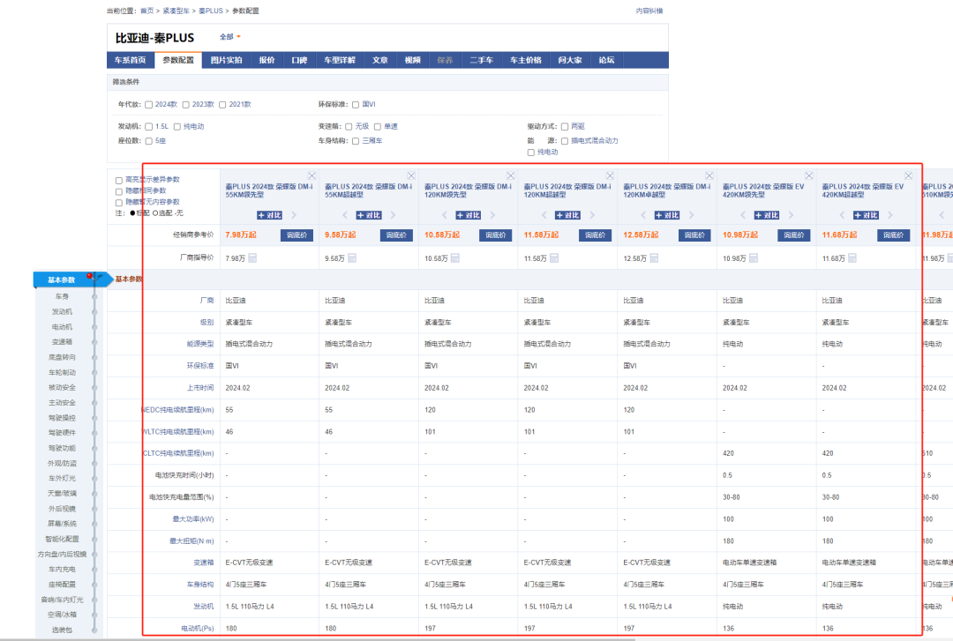
Task: Add EV 420KM超越型 to compare with +对比
Action: click(x=866, y=215)
